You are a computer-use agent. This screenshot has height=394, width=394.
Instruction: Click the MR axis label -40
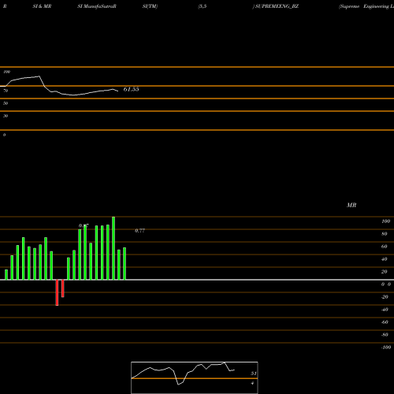pos(385,310)
